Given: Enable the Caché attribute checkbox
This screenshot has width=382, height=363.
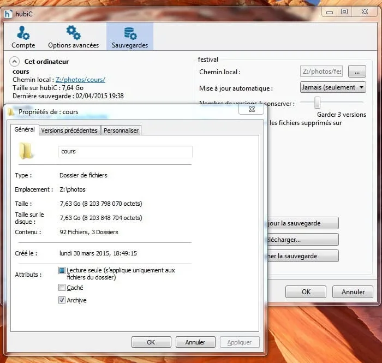Looking at the screenshot, I should [62, 288].
